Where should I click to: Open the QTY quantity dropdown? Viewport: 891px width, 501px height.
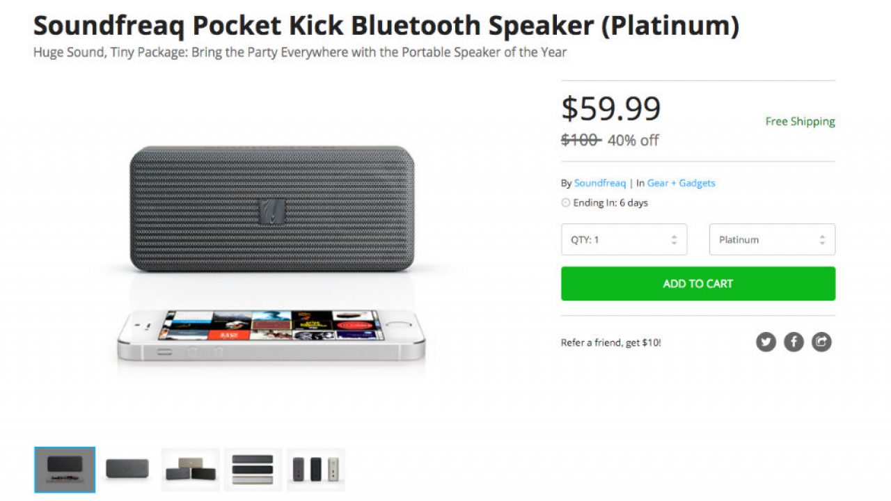pos(624,239)
